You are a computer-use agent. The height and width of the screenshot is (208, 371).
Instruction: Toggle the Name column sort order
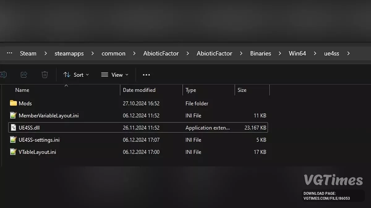(22, 90)
